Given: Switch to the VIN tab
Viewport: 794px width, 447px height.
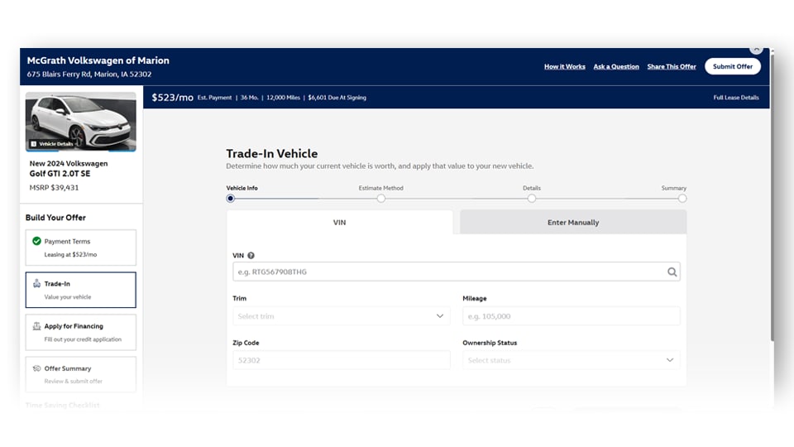Looking at the screenshot, I should pos(340,223).
